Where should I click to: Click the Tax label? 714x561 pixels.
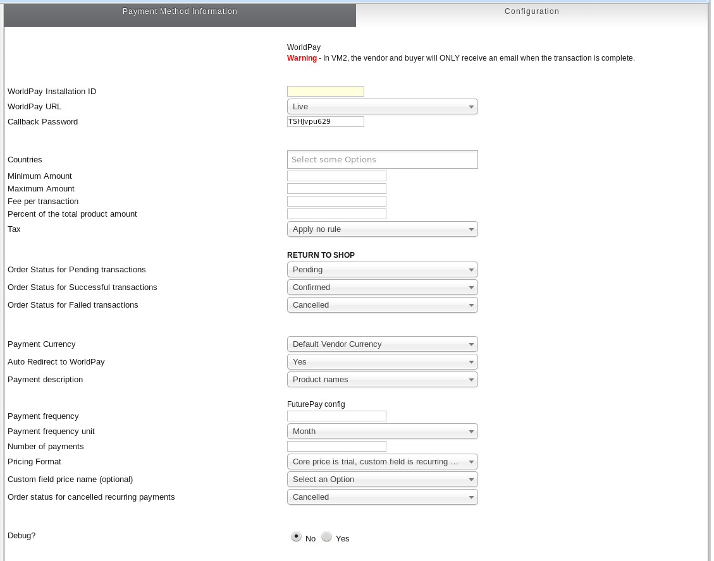14,229
